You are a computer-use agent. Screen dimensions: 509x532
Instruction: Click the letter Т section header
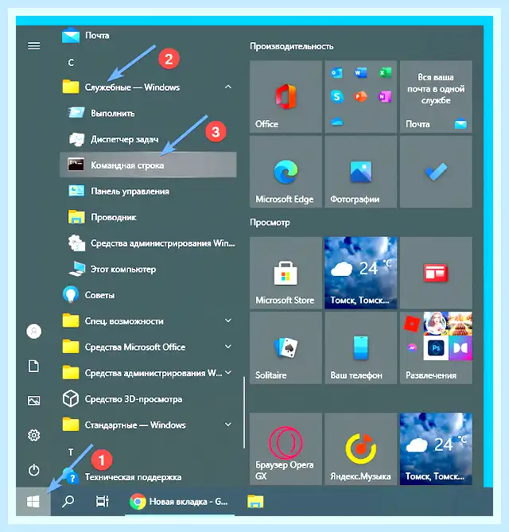(71, 452)
